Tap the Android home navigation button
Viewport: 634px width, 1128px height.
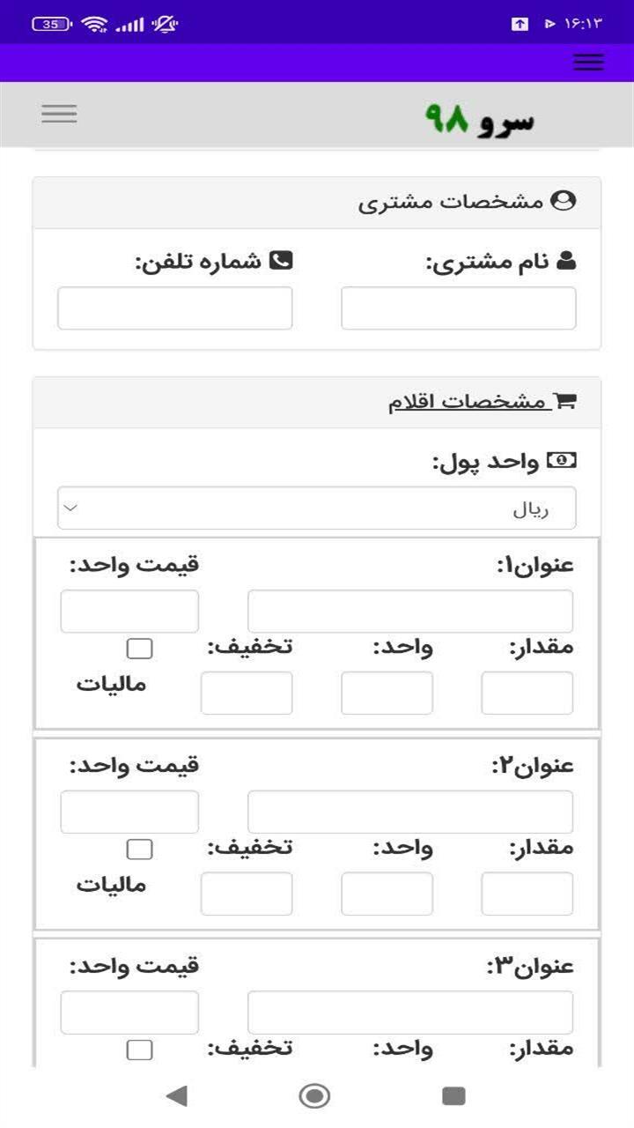point(314,1095)
